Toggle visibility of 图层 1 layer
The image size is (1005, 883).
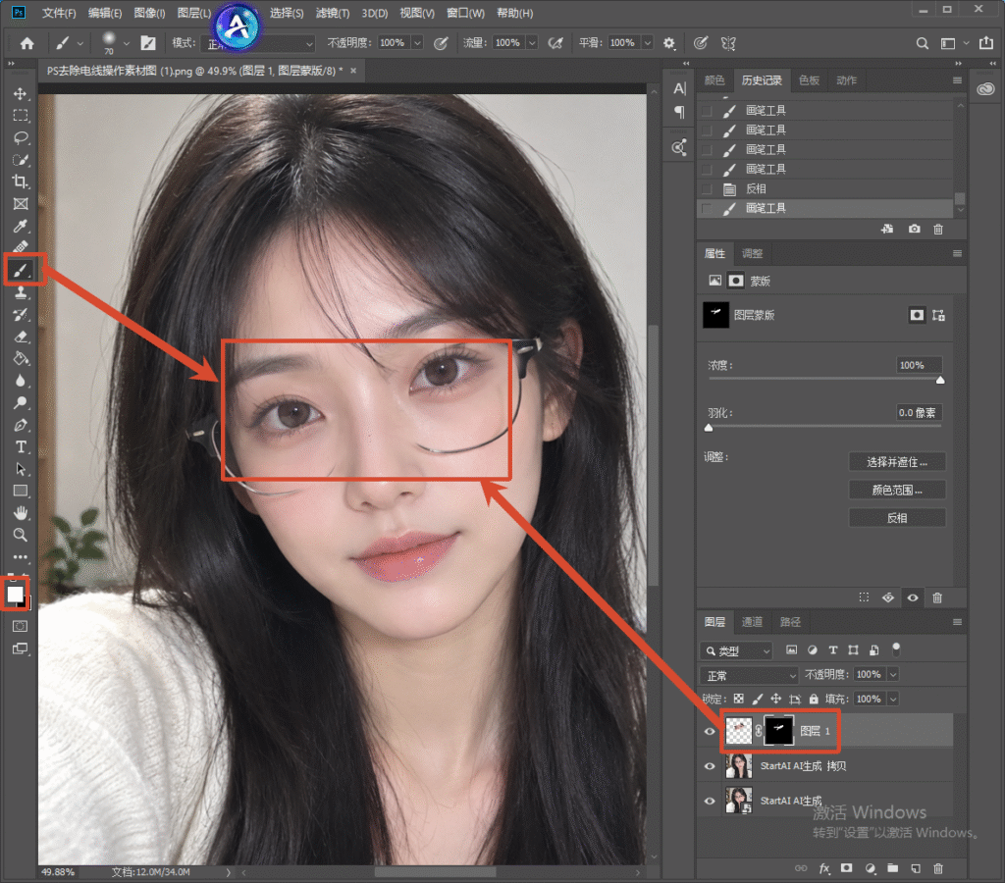pyautogui.click(x=710, y=731)
